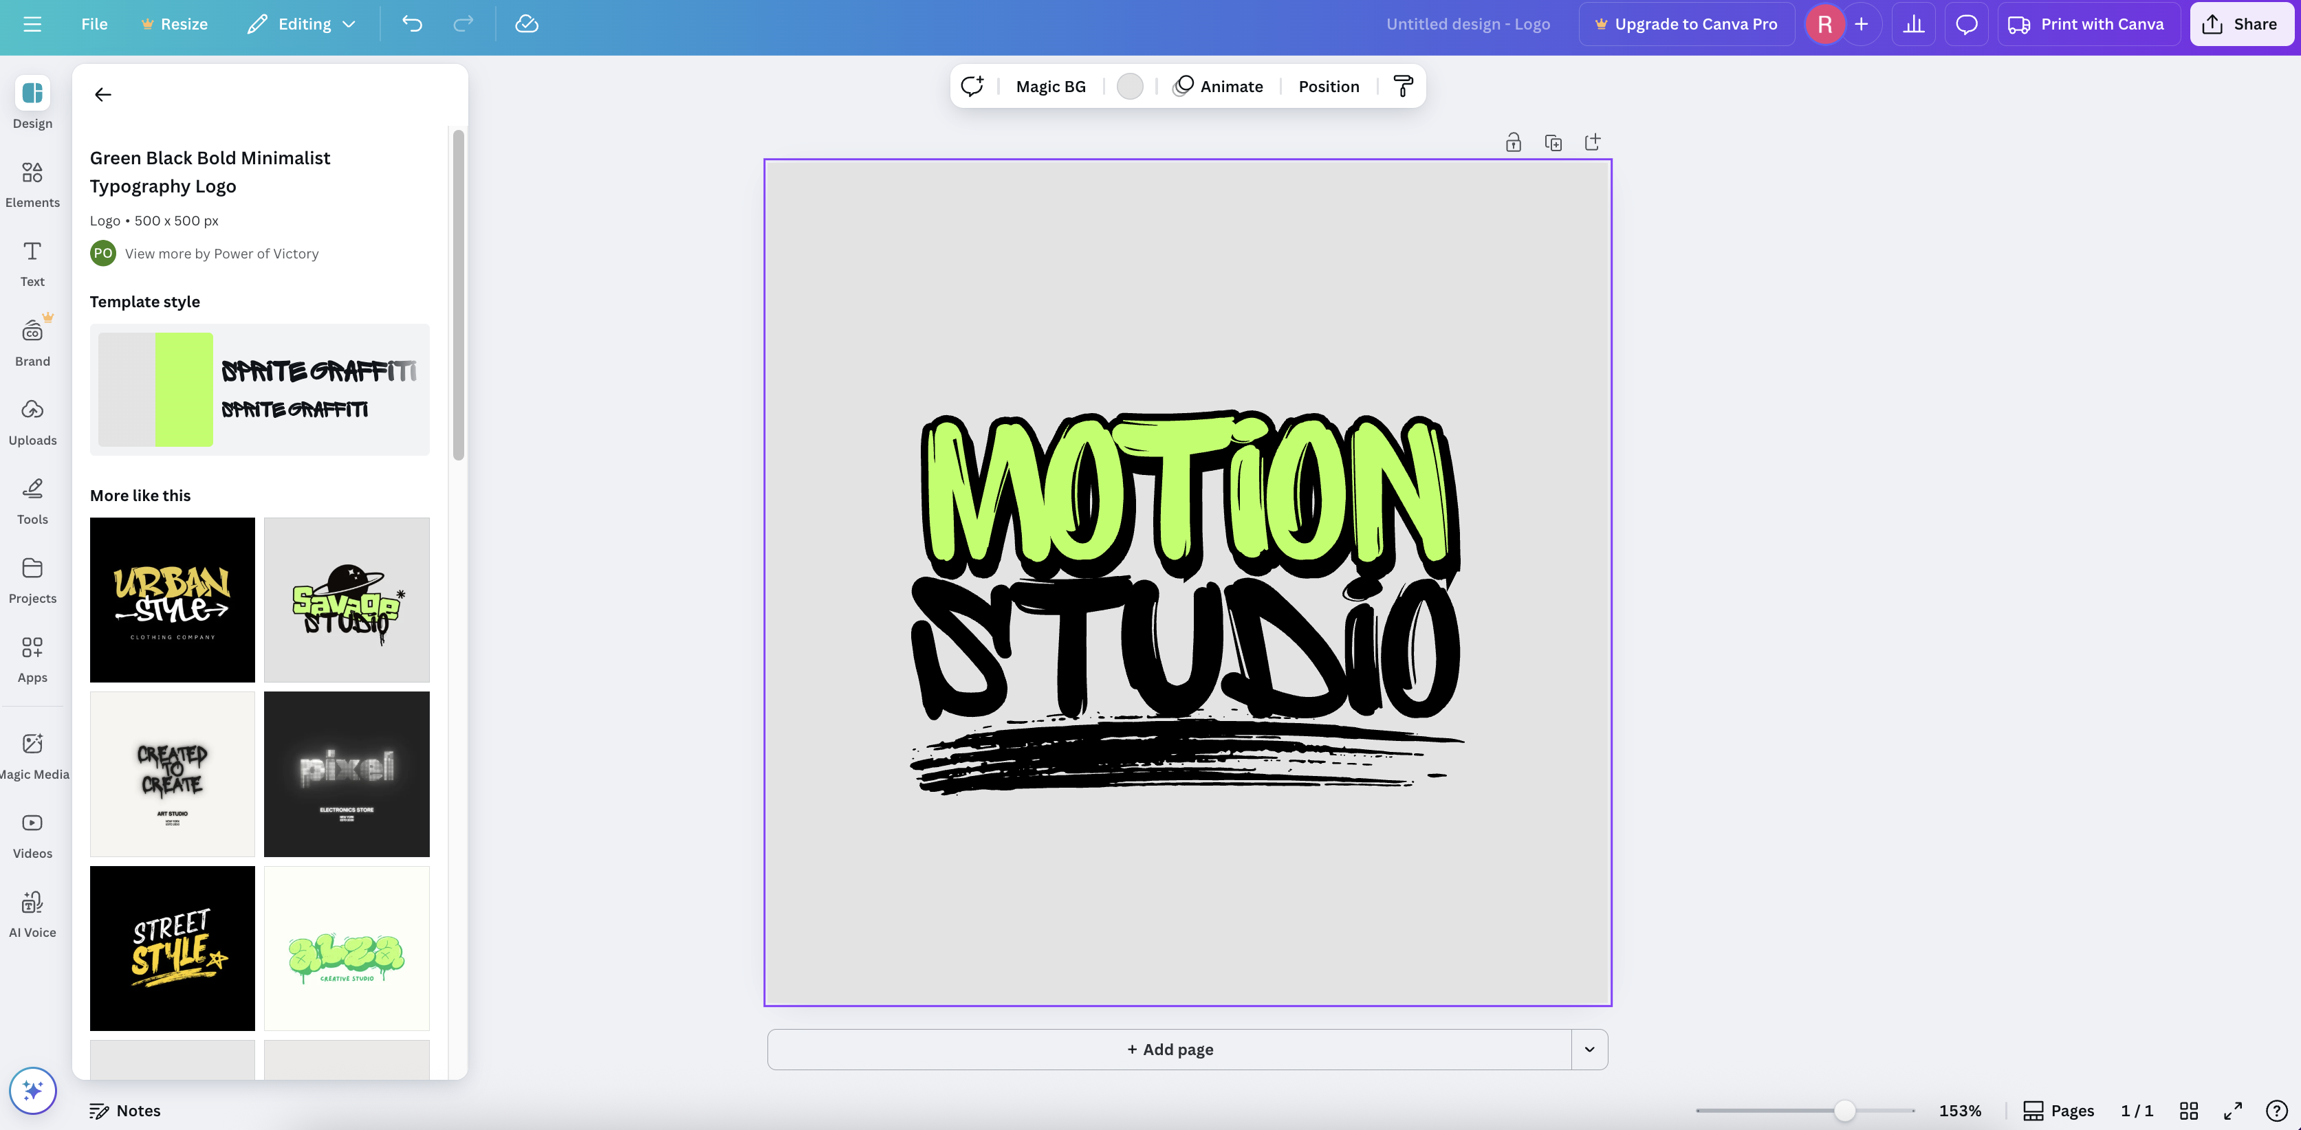
Task: Click + Add page
Action: (1169, 1050)
